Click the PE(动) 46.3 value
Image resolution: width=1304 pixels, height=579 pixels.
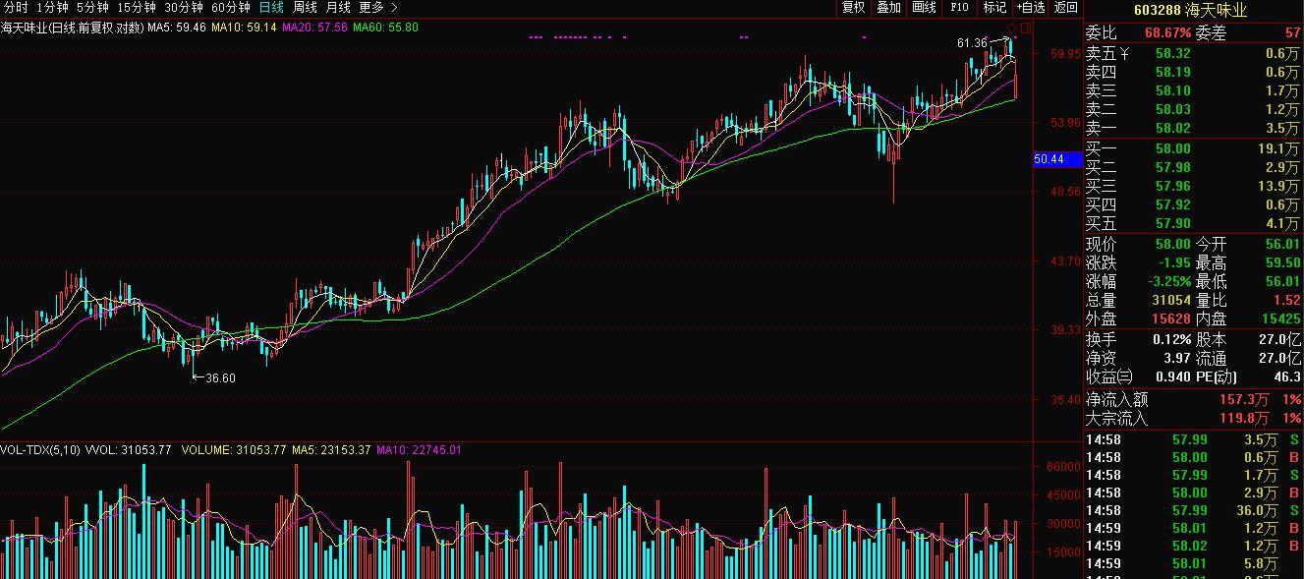click(x=1287, y=376)
